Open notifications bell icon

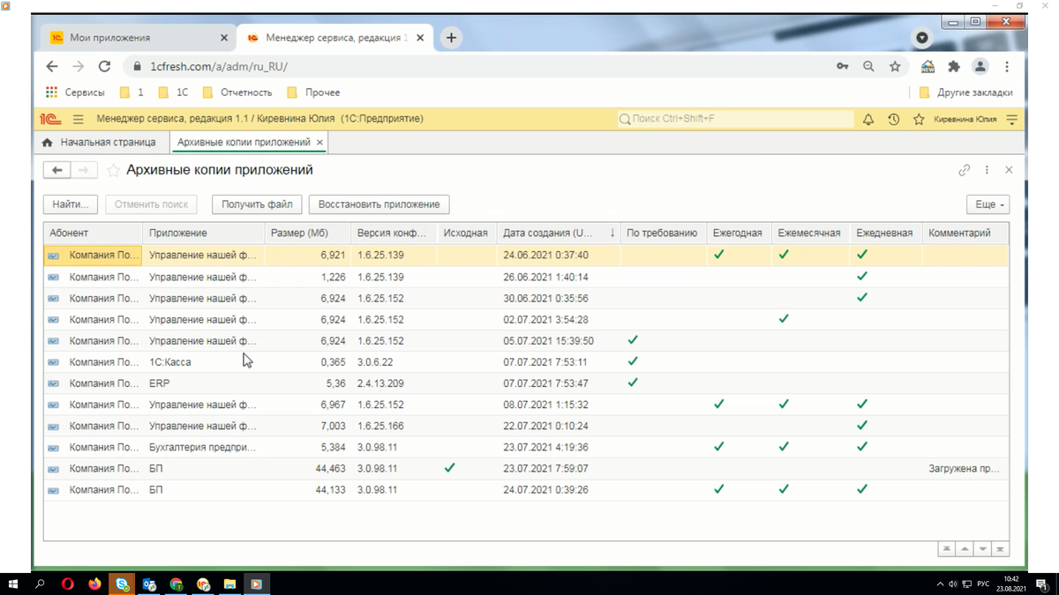coord(868,119)
